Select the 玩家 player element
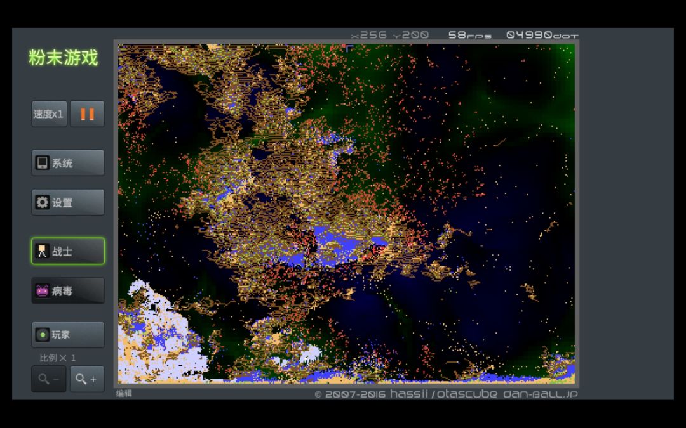 [x=68, y=335]
